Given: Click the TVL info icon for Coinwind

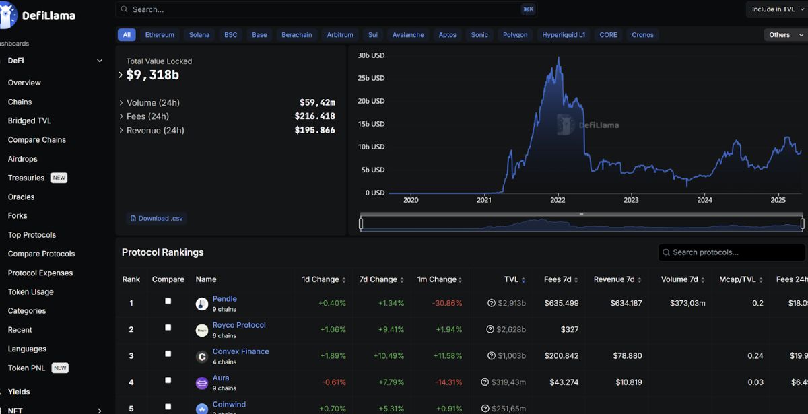Looking at the screenshot, I should coord(486,409).
